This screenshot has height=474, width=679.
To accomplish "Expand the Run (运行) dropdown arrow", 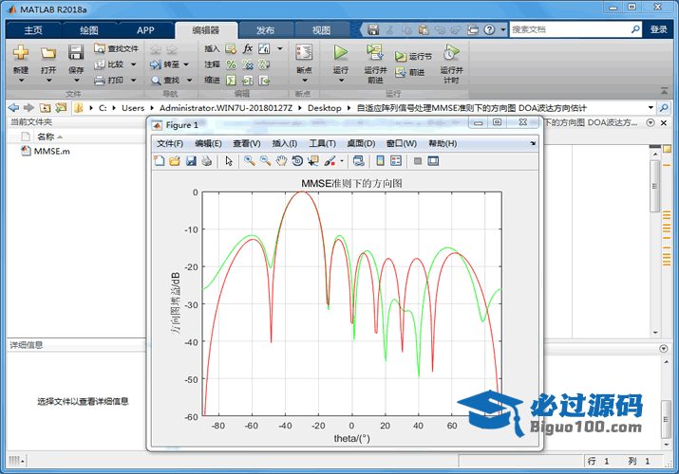I will (341, 81).
